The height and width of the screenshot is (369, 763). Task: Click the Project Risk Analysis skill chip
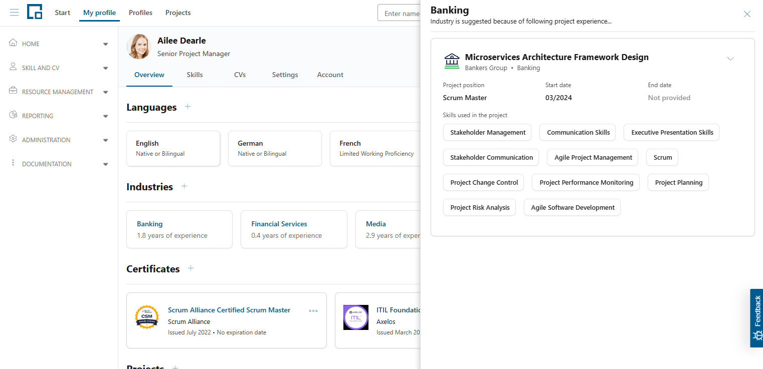[480, 207]
